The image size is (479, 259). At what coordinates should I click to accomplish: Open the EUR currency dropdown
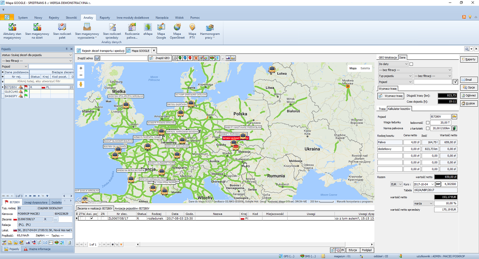point(396,184)
